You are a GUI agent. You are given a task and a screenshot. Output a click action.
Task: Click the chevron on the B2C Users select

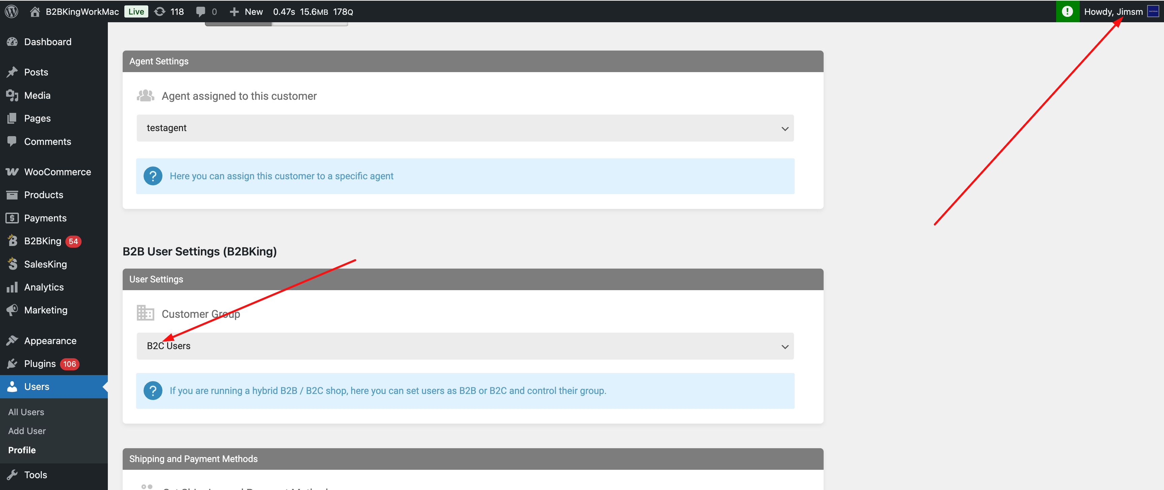(785, 347)
